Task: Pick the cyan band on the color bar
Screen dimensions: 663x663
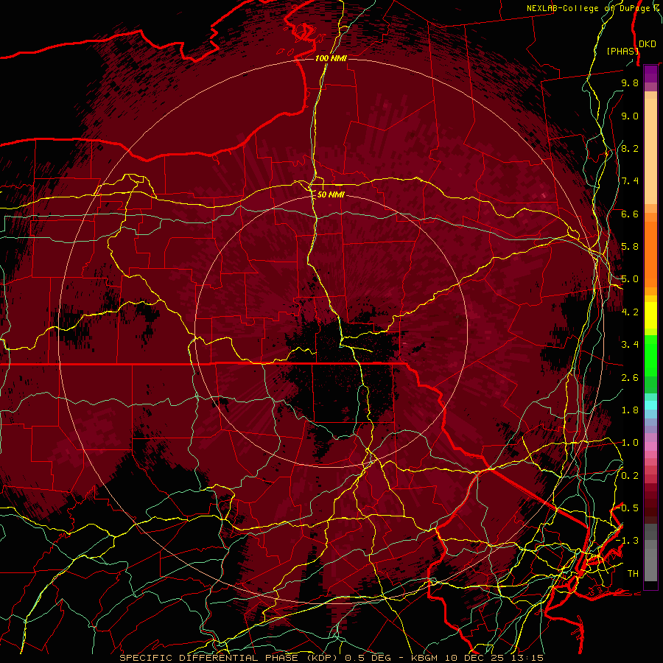Action: 650,405
